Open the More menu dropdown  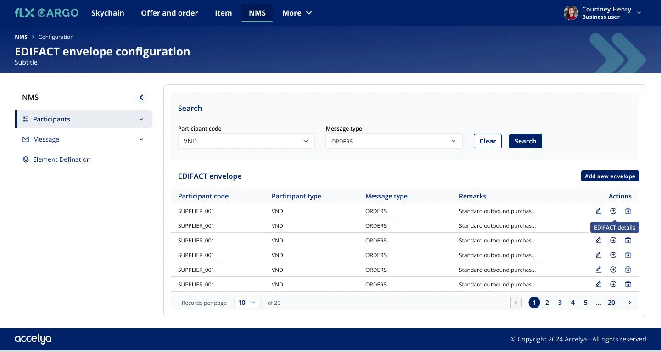pos(297,13)
